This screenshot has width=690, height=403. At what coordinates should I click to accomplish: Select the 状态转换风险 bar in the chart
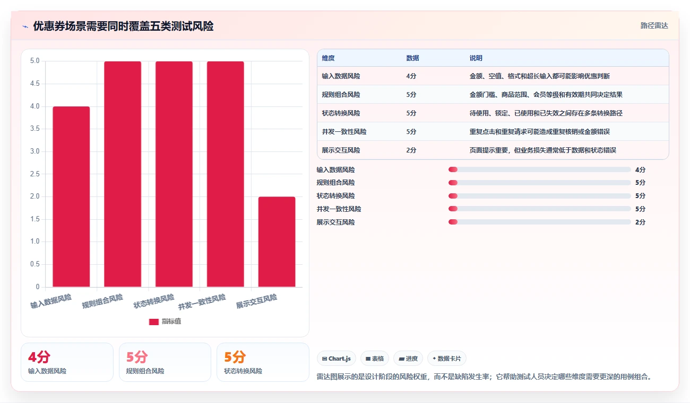(x=174, y=174)
